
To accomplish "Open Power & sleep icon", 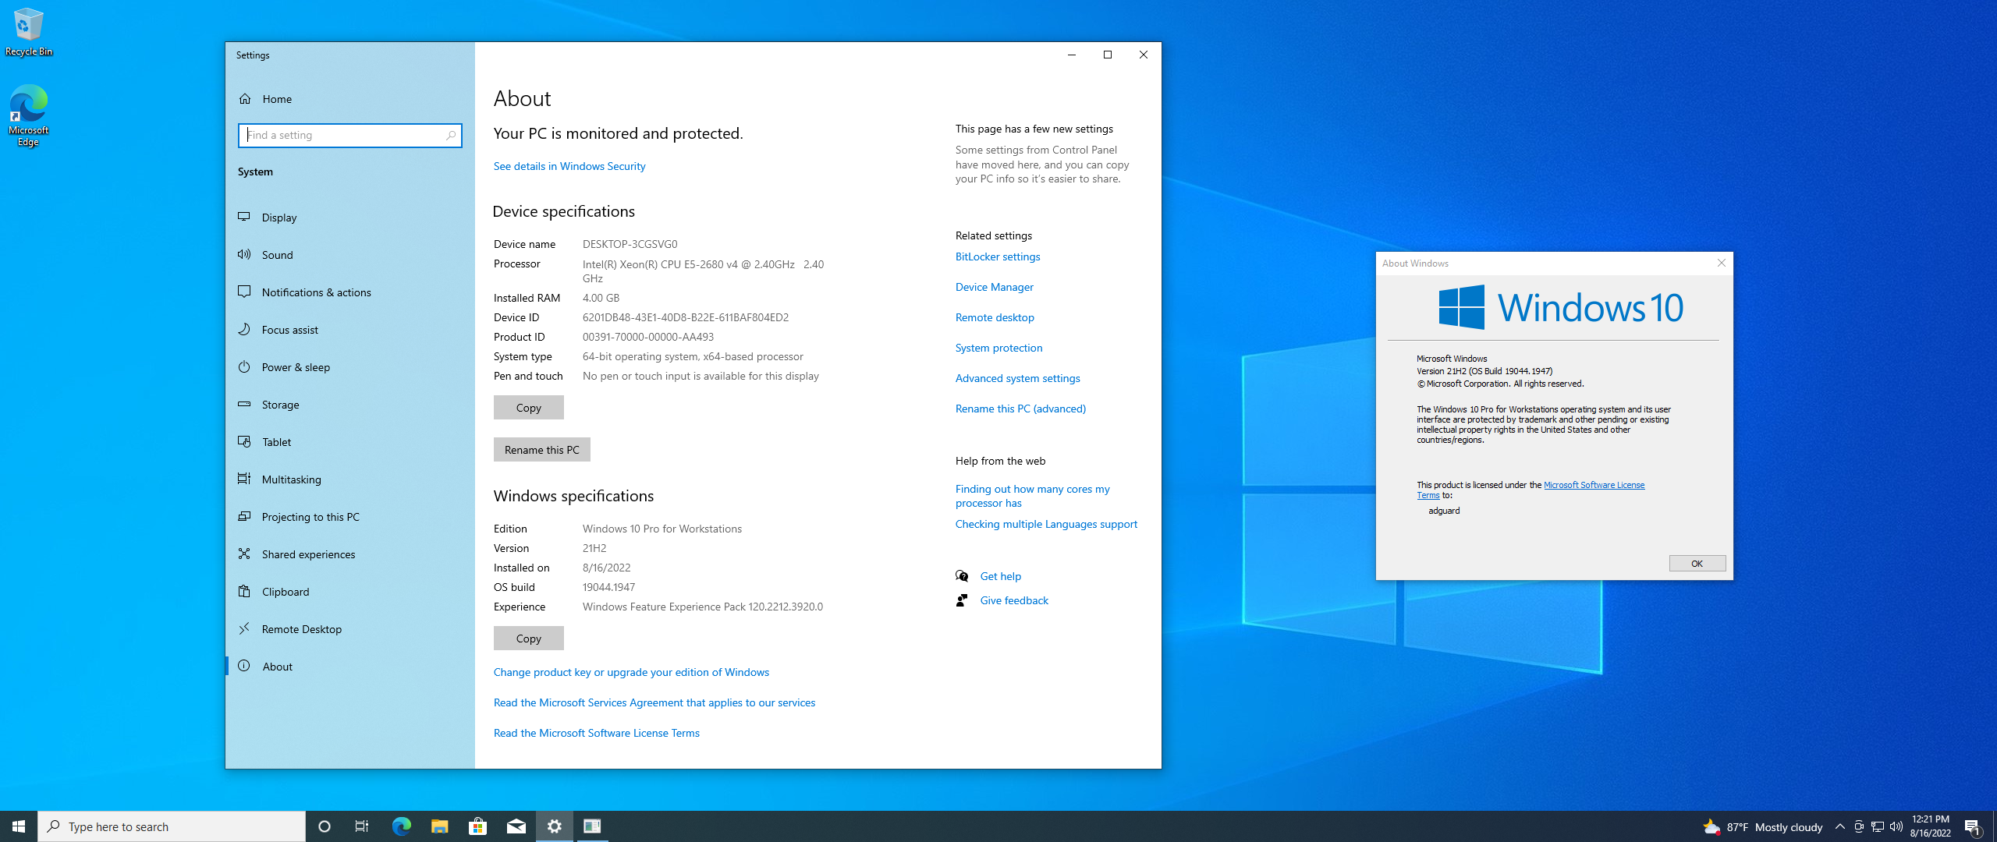I will (244, 366).
